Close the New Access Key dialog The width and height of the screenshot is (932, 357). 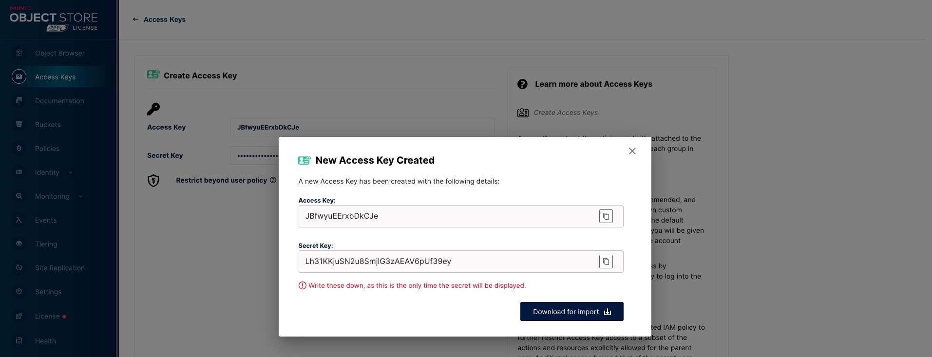point(632,151)
